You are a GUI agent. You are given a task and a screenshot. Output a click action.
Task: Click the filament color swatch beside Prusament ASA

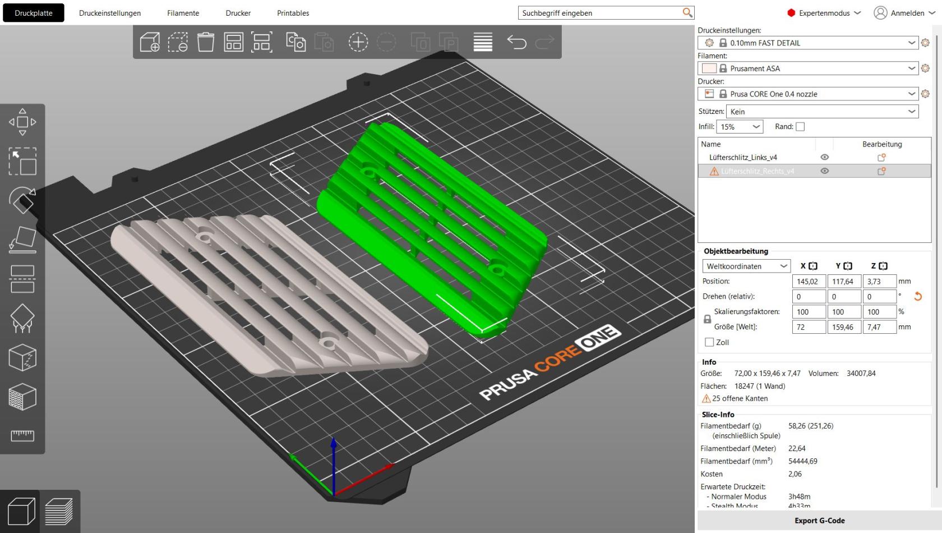click(710, 68)
